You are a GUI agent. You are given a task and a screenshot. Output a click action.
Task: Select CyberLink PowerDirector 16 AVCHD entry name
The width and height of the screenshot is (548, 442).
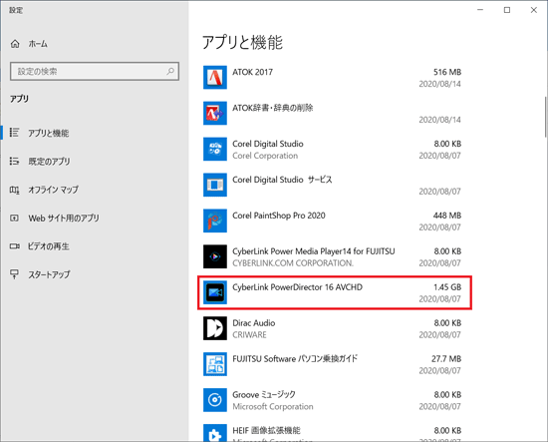[x=298, y=287]
